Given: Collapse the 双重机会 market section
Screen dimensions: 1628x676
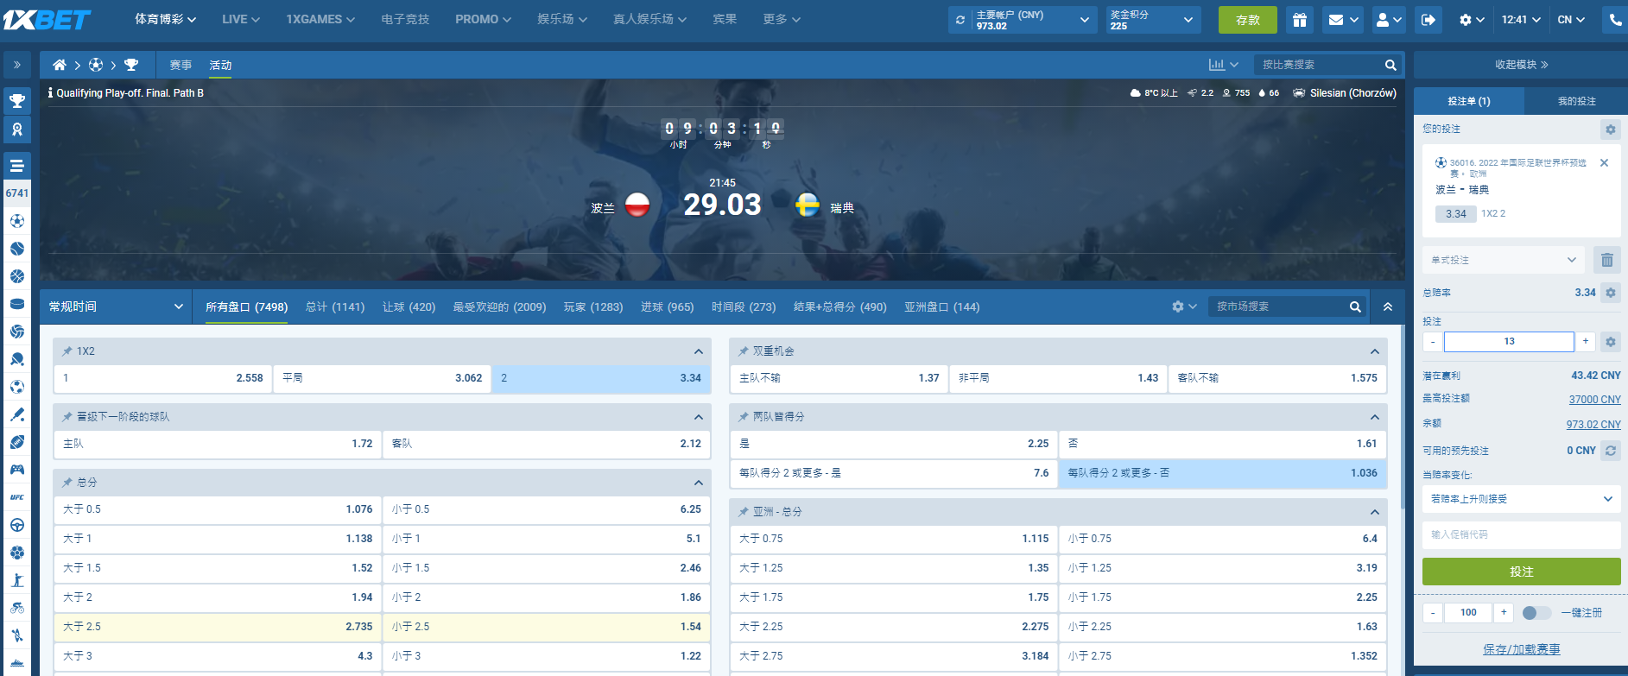Looking at the screenshot, I should [1374, 351].
